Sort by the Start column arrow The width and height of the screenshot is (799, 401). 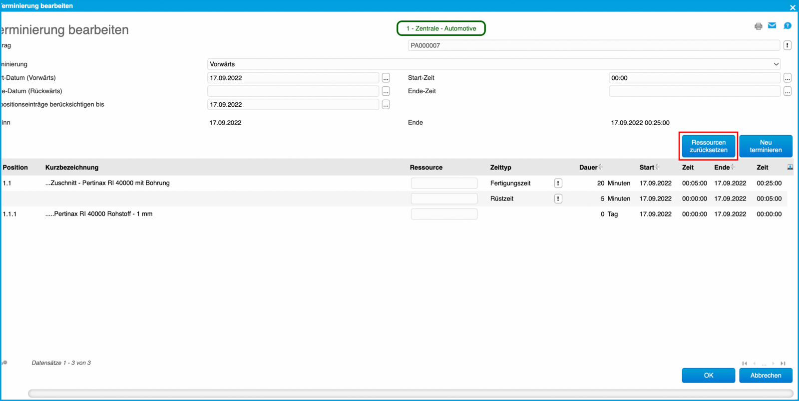pyautogui.click(x=658, y=167)
